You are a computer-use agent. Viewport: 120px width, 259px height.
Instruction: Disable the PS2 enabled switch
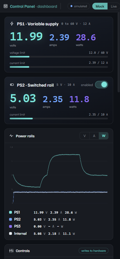[x=101, y=85]
